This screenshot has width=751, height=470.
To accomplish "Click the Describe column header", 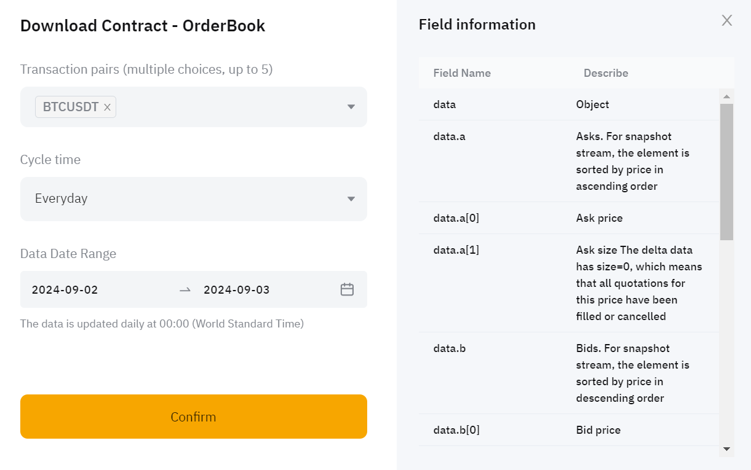I will click(x=606, y=73).
